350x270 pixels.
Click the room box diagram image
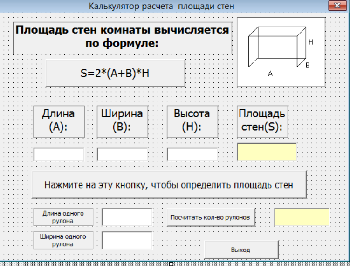click(281, 52)
